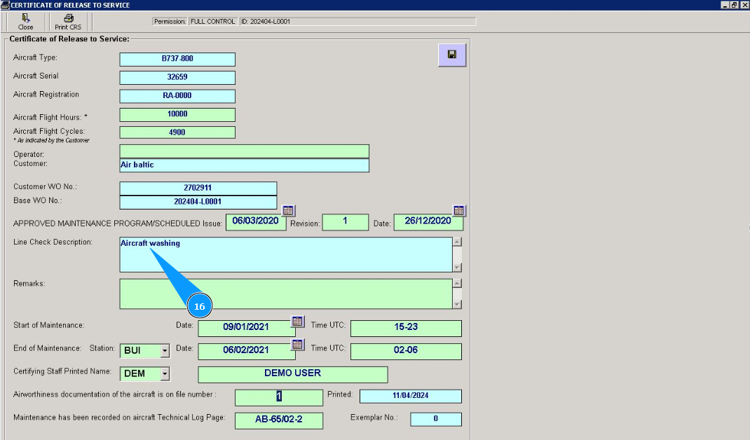This screenshot has width=750, height=440.
Task: Open calendar for Start of Maintenance date
Action: [297, 322]
